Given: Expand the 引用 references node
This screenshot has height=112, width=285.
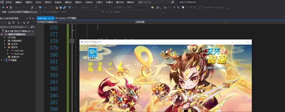Looking at the screenshot, I should (x=5, y=38).
